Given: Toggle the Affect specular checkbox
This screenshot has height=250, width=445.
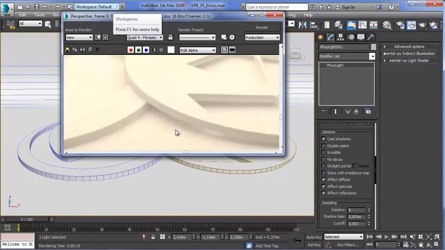Looking at the screenshot, I should tap(323, 186).
